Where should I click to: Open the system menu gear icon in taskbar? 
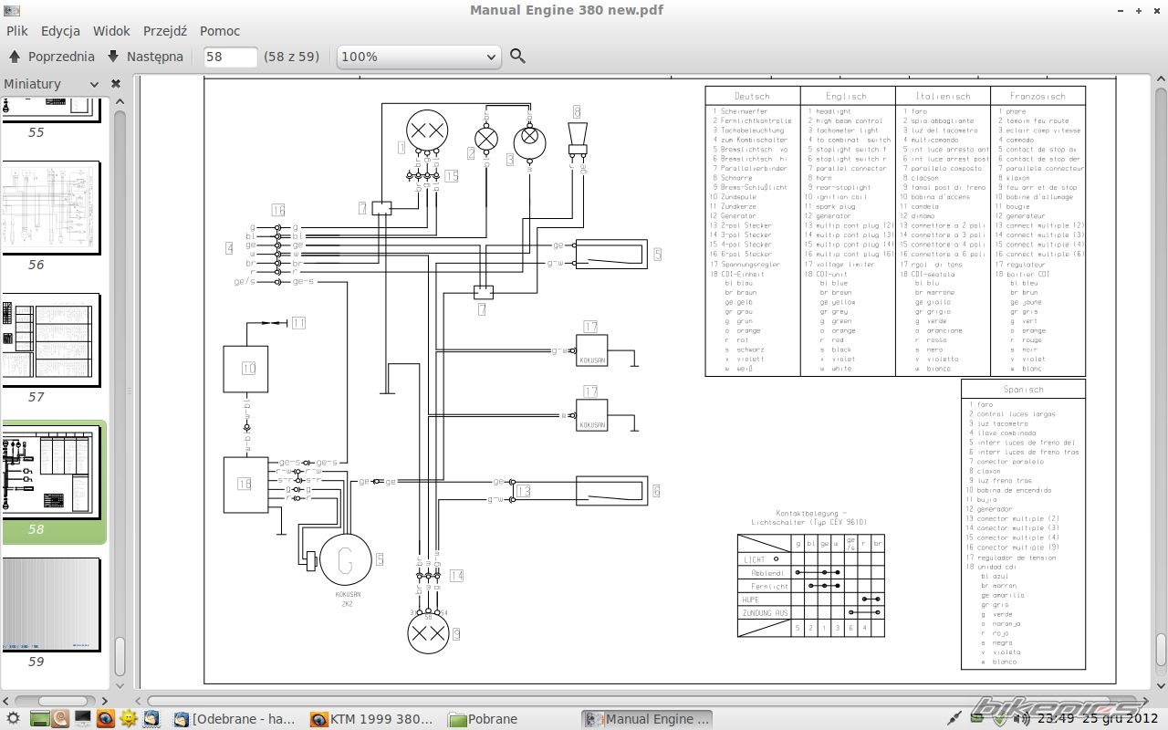pyautogui.click(x=13, y=719)
